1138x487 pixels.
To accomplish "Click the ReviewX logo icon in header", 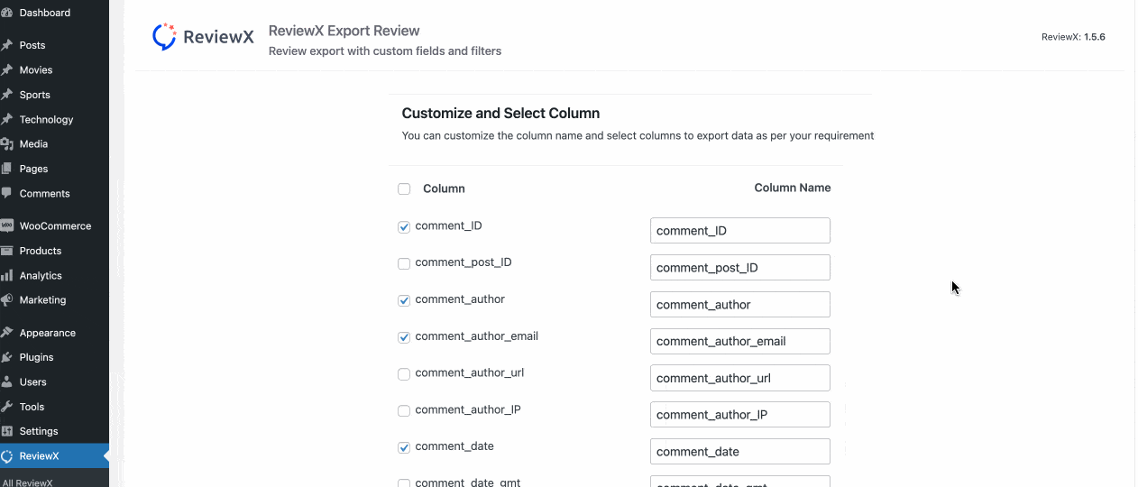I will (x=163, y=37).
